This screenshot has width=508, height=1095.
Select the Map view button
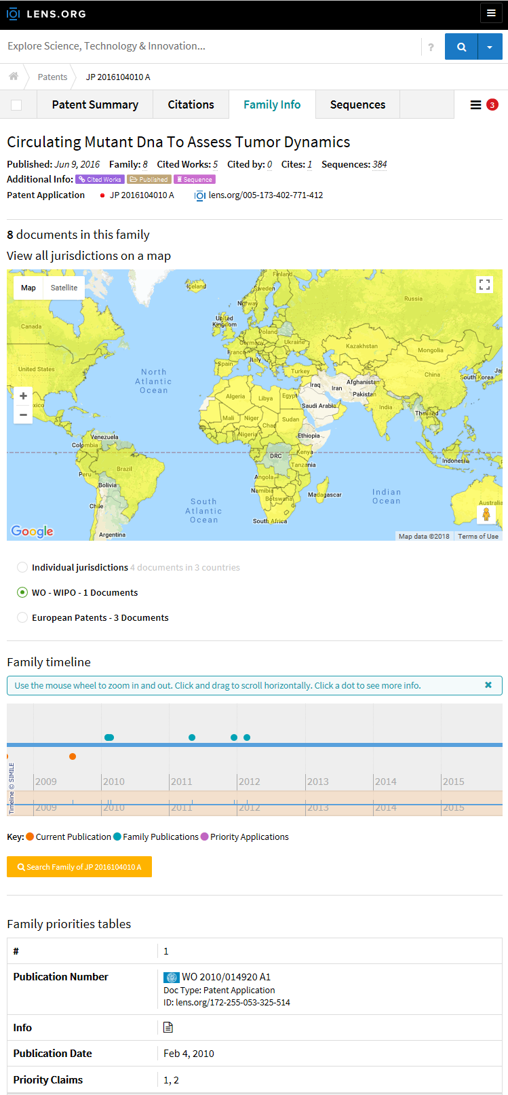click(x=28, y=288)
